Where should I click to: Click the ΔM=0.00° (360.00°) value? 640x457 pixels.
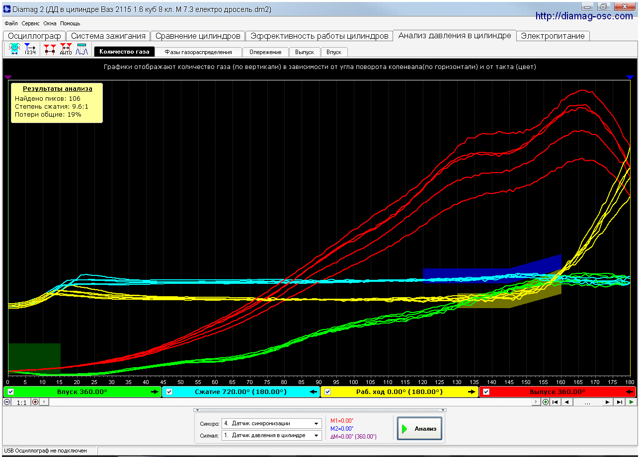[x=353, y=437]
